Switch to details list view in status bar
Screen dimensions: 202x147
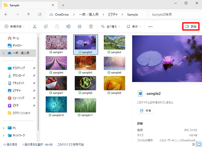coord(194,145)
